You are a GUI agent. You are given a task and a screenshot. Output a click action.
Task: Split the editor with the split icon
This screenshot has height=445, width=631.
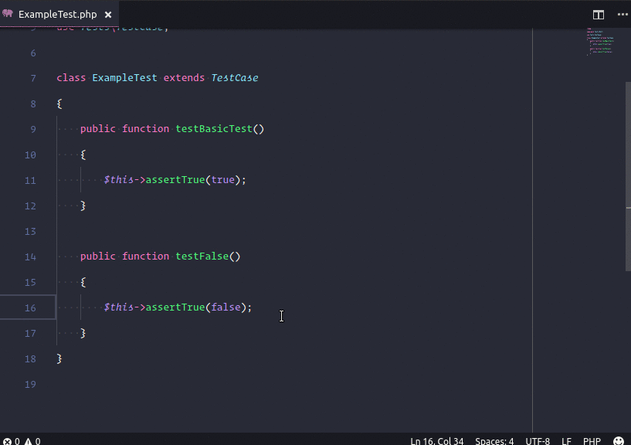coord(599,15)
